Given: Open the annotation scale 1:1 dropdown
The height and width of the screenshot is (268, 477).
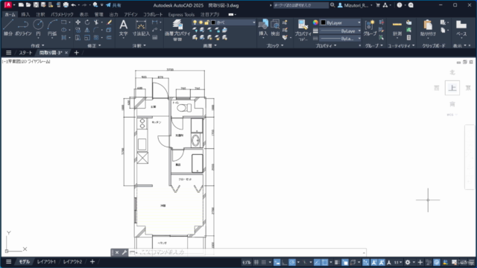Looking at the screenshot, I should (398, 262).
